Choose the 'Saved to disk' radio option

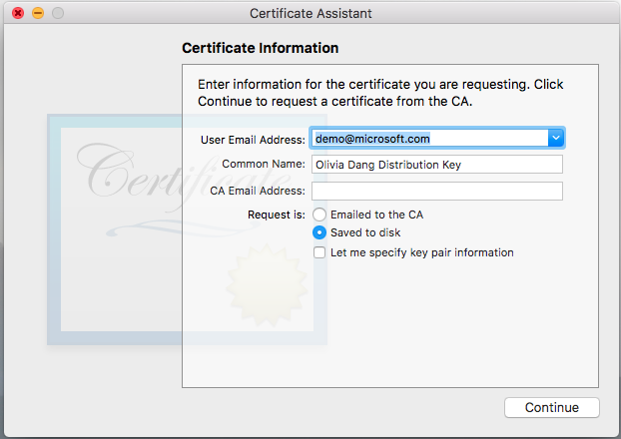(319, 232)
